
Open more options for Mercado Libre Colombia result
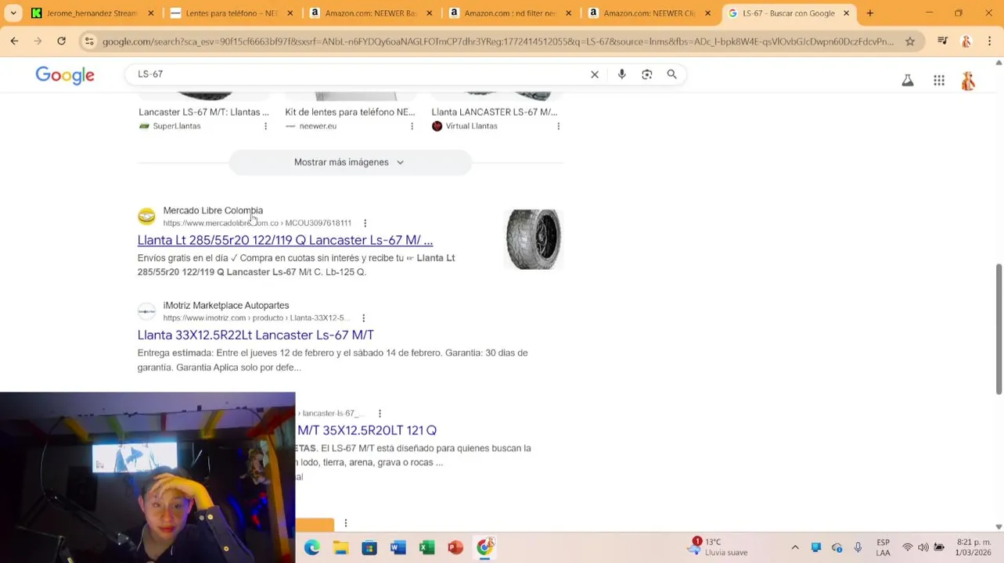point(365,223)
